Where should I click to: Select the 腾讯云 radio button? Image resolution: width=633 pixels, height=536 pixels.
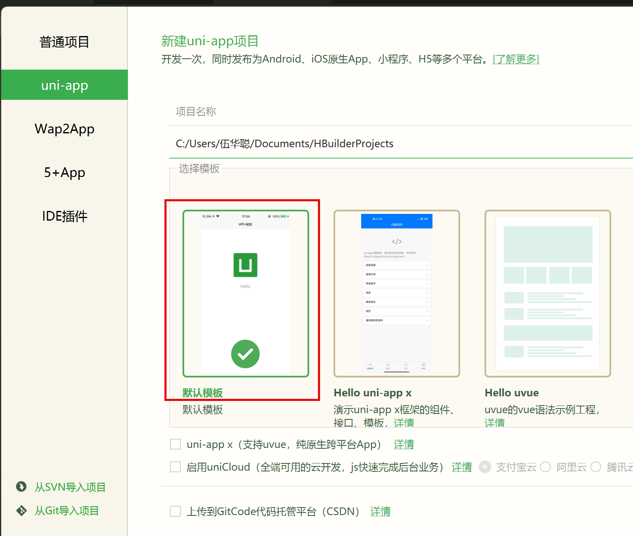[x=596, y=467]
